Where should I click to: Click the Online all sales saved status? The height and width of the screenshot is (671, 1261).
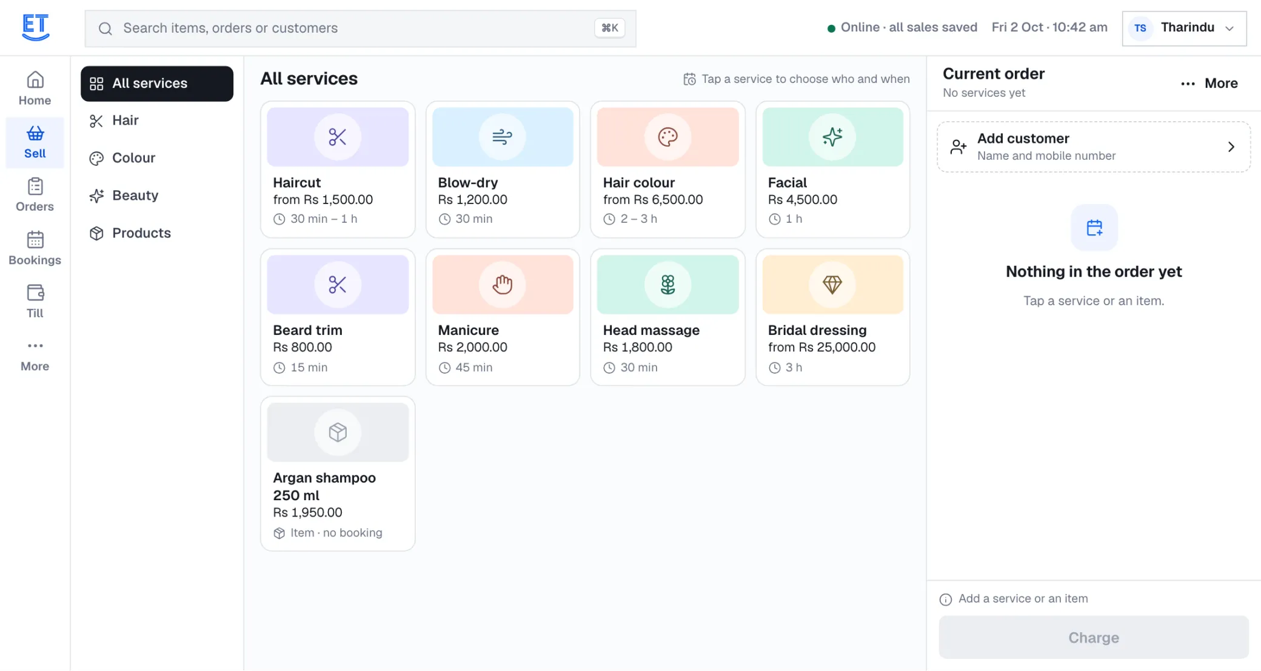click(x=902, y=27)
